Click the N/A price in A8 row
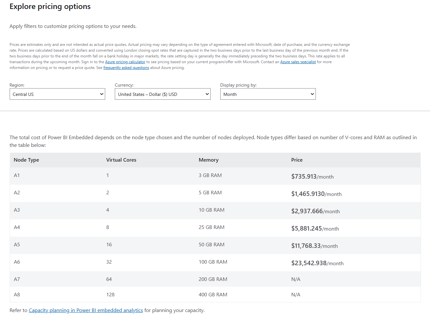The image size is (430, 321). click(x=296, y=295)
